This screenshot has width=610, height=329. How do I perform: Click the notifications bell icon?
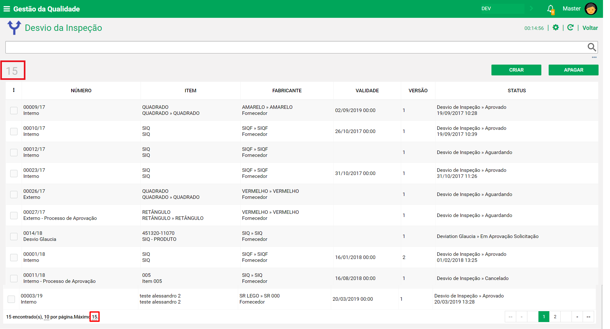[551, 9]
